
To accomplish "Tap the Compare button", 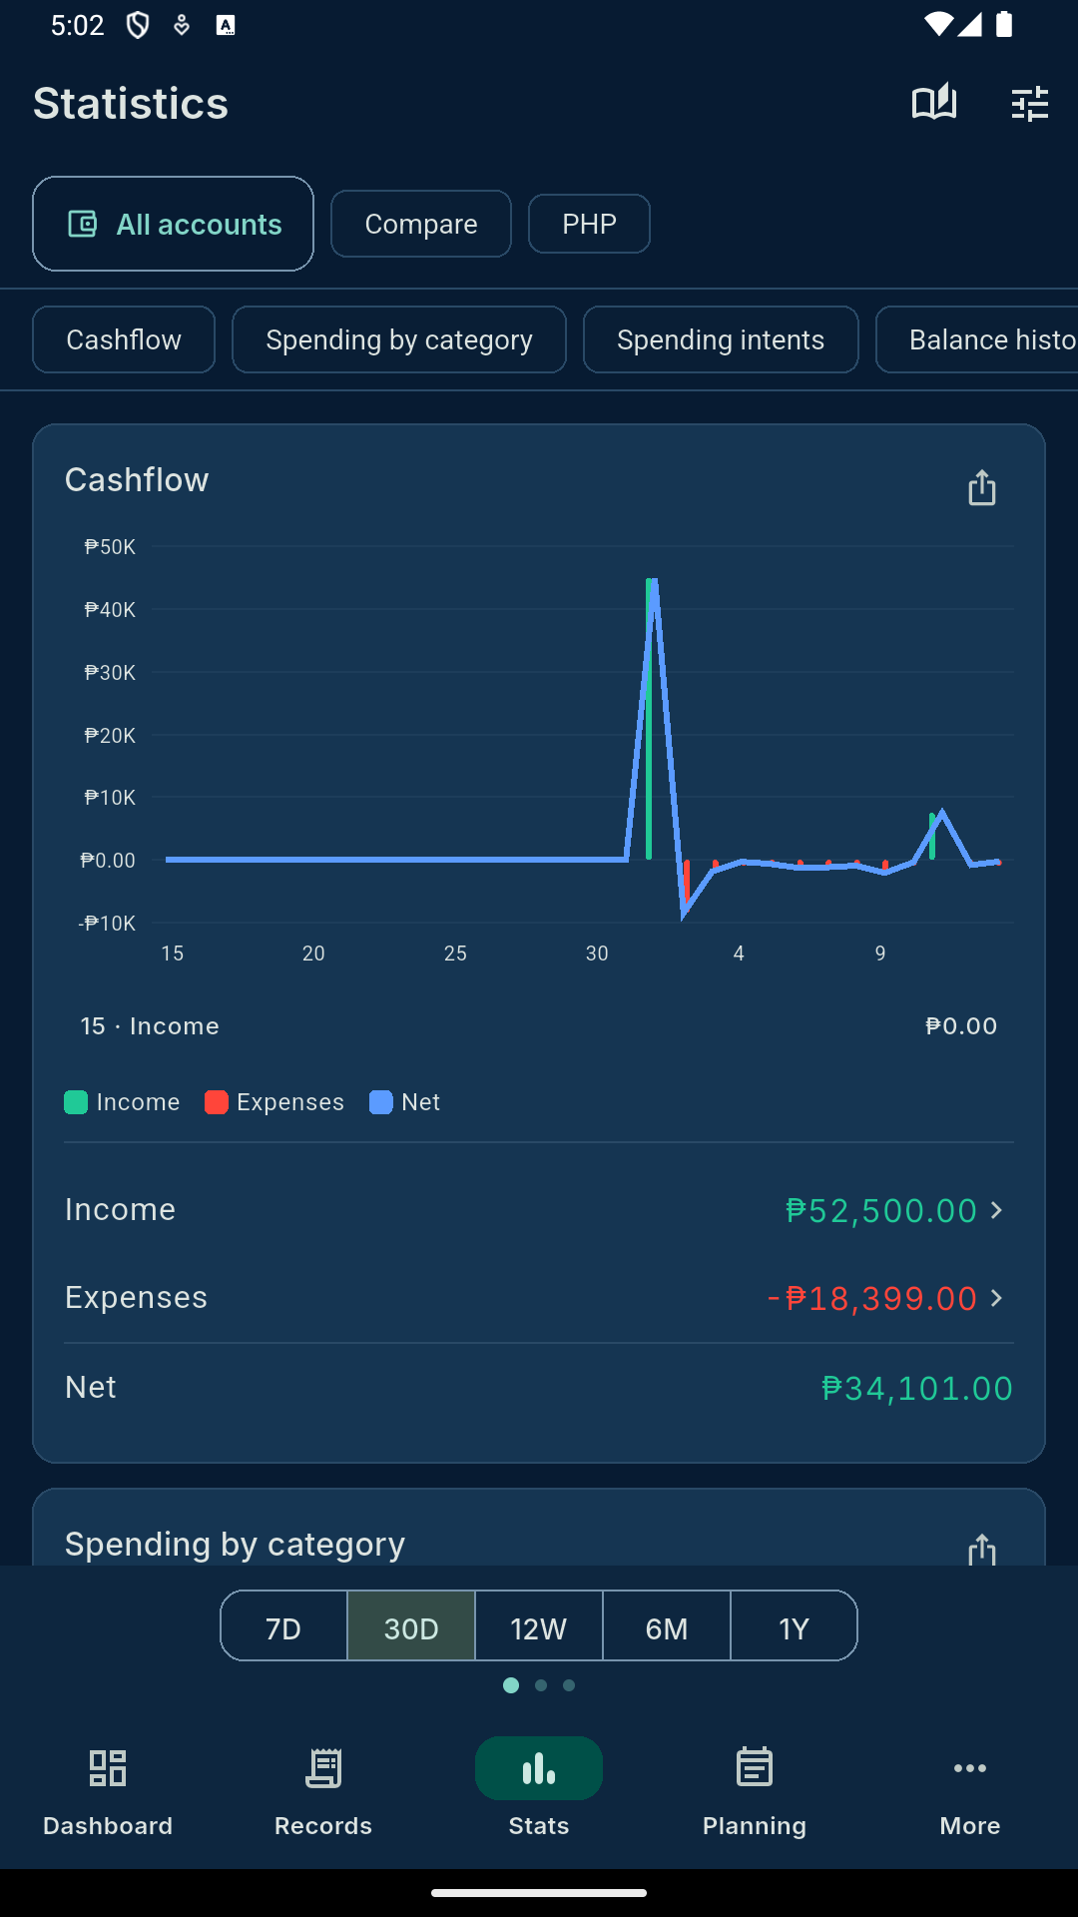I will pyautogui.click(x=421, y=224).
